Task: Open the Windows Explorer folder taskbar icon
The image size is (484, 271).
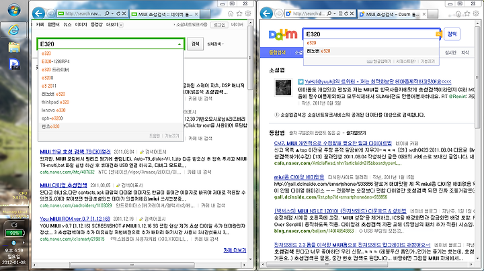Action: 14,47
